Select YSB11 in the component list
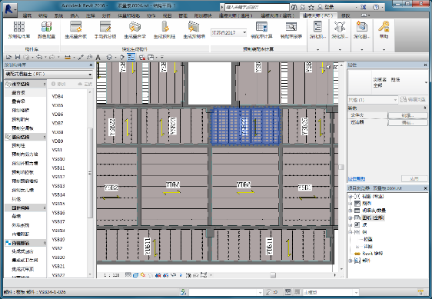This screenshot has width=432, height=299. pos(58,168)
